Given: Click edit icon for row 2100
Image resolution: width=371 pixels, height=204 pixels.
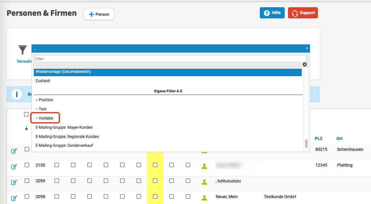Looking at the screenshot, I should pyautogui.click(x=14, y=167).
